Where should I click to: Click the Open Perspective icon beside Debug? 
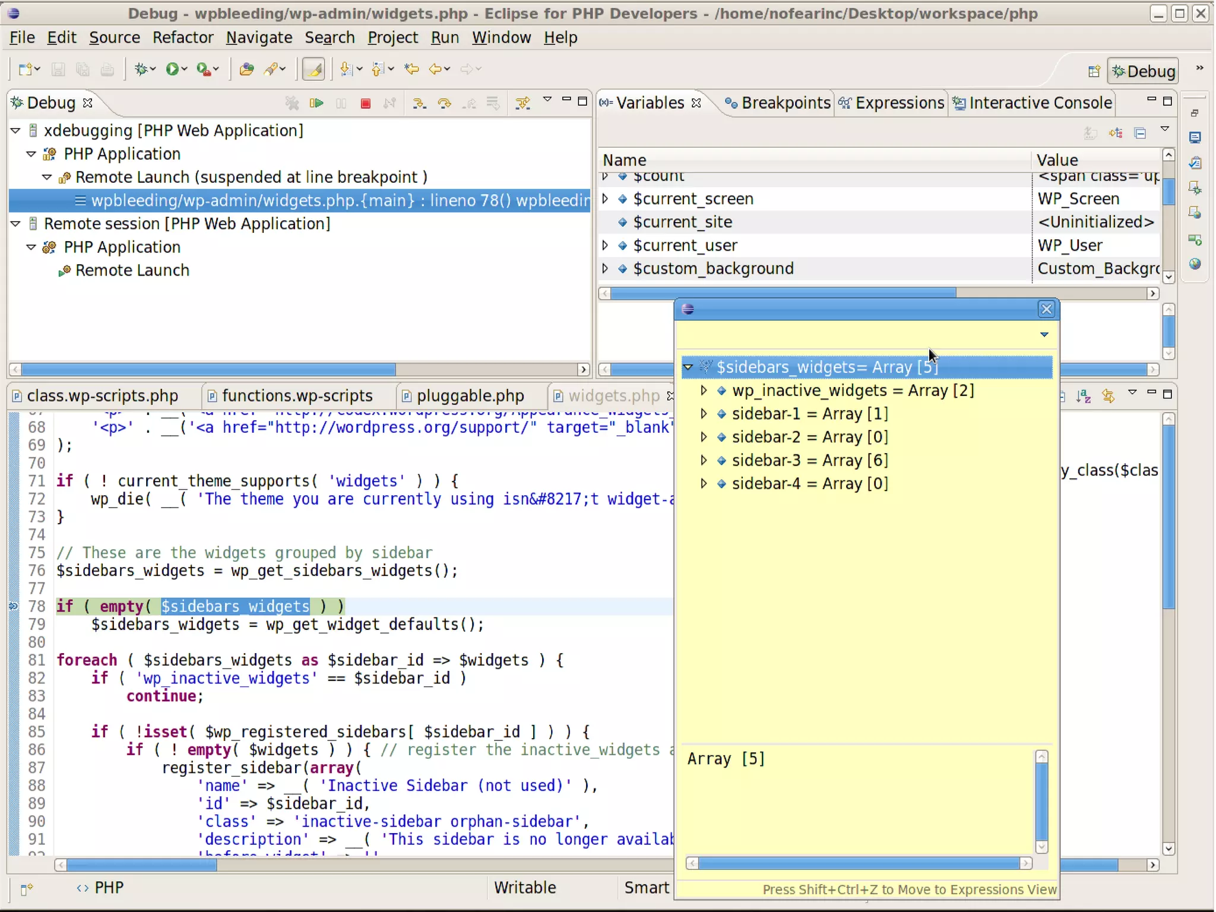[x=1094, y=71]
